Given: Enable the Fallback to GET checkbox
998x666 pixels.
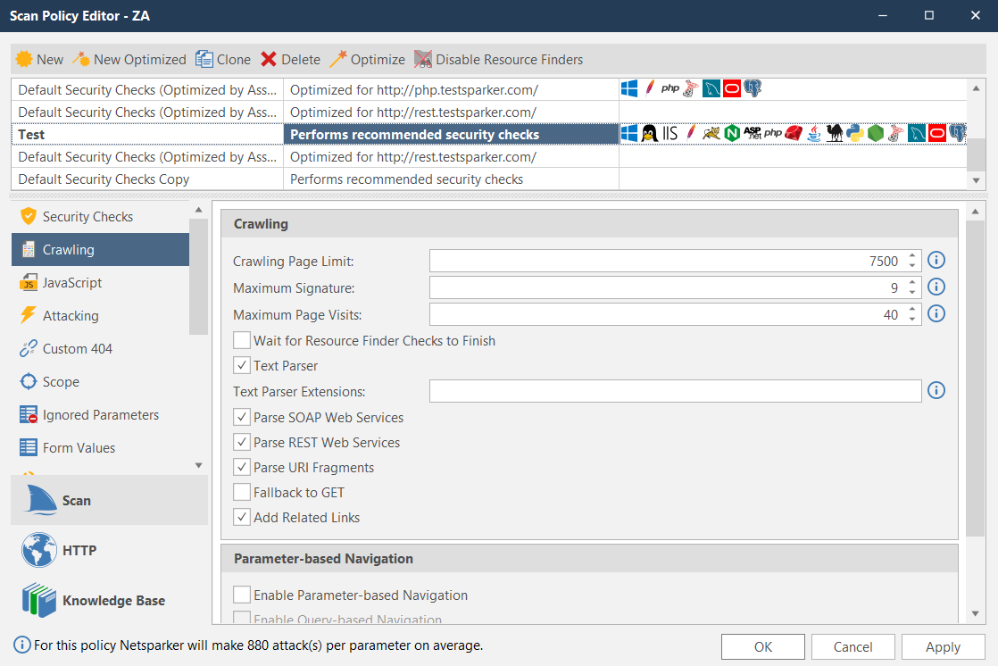Looking at the screenshot, I should pyautogui.click(x=242, y=493).
